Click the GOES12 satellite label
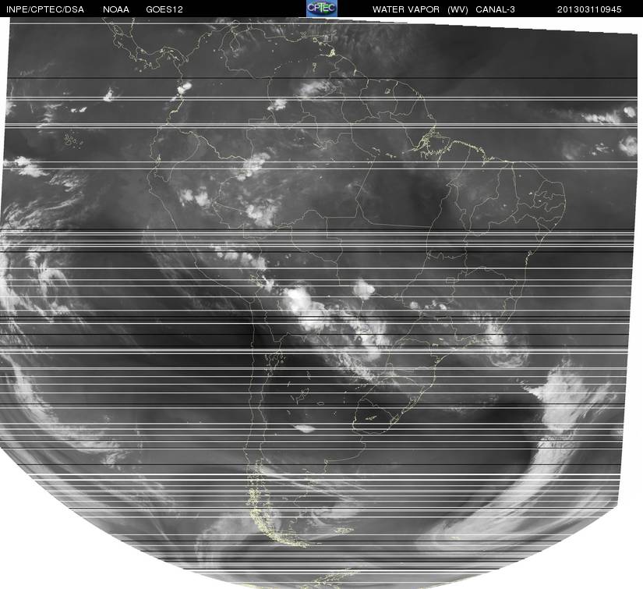643x589 pixels. point(164,9)
